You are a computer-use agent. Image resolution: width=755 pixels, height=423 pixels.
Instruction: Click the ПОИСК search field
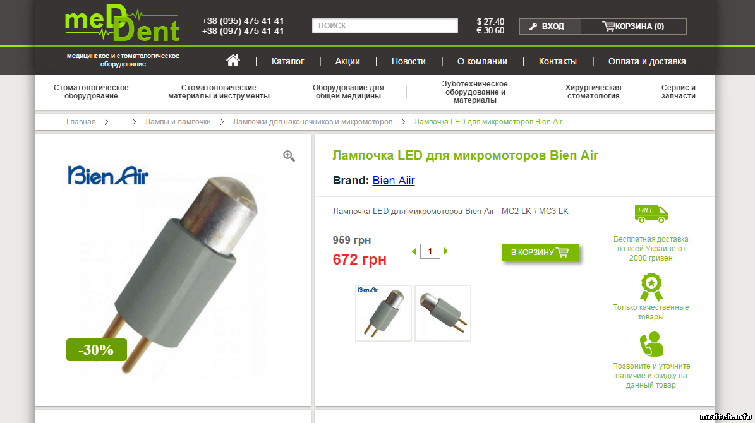point(385,26)
